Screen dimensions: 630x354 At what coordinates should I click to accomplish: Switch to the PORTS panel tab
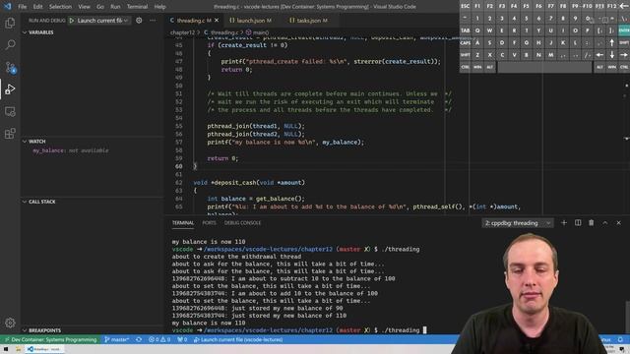point(209,223)
